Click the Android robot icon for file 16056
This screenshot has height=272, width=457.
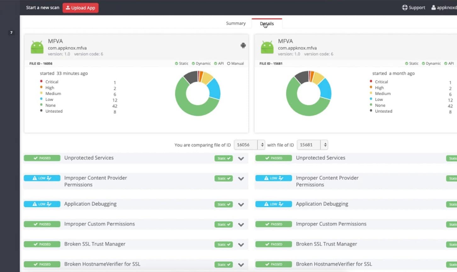(37, 47)
